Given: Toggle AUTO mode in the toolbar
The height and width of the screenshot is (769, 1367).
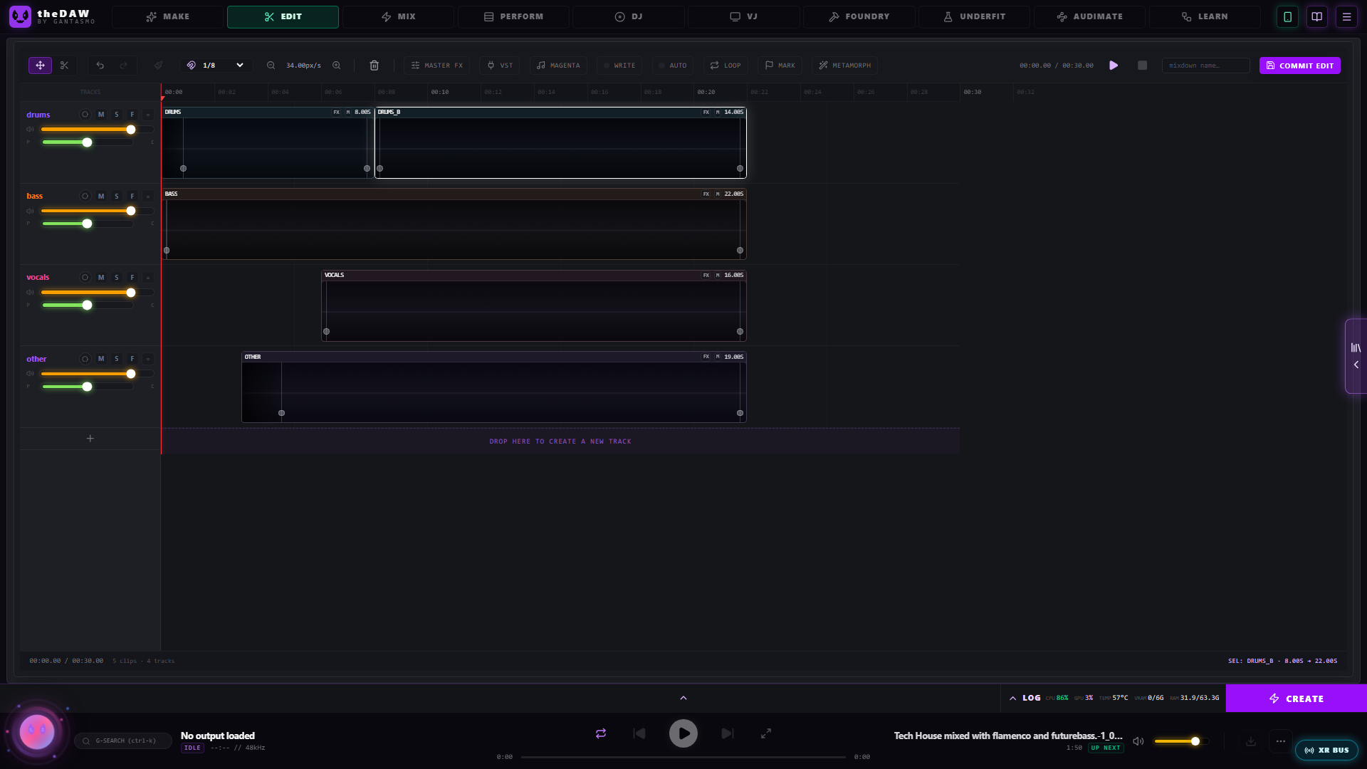Looking at the screenshot, I should coord(673,66).
